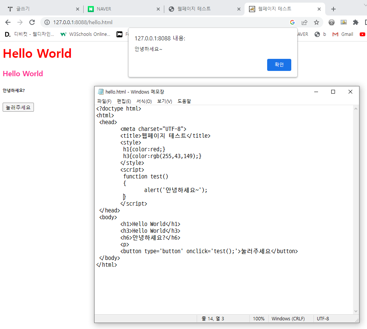The height and width of the screenshot is (329, 367).
Task: Click the Notepad scrollbar down arrow
Action: (x=356, y=311)
